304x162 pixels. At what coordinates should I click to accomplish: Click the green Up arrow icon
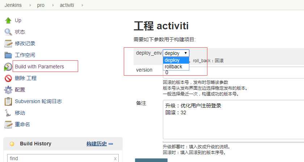(x=8, y=20)
